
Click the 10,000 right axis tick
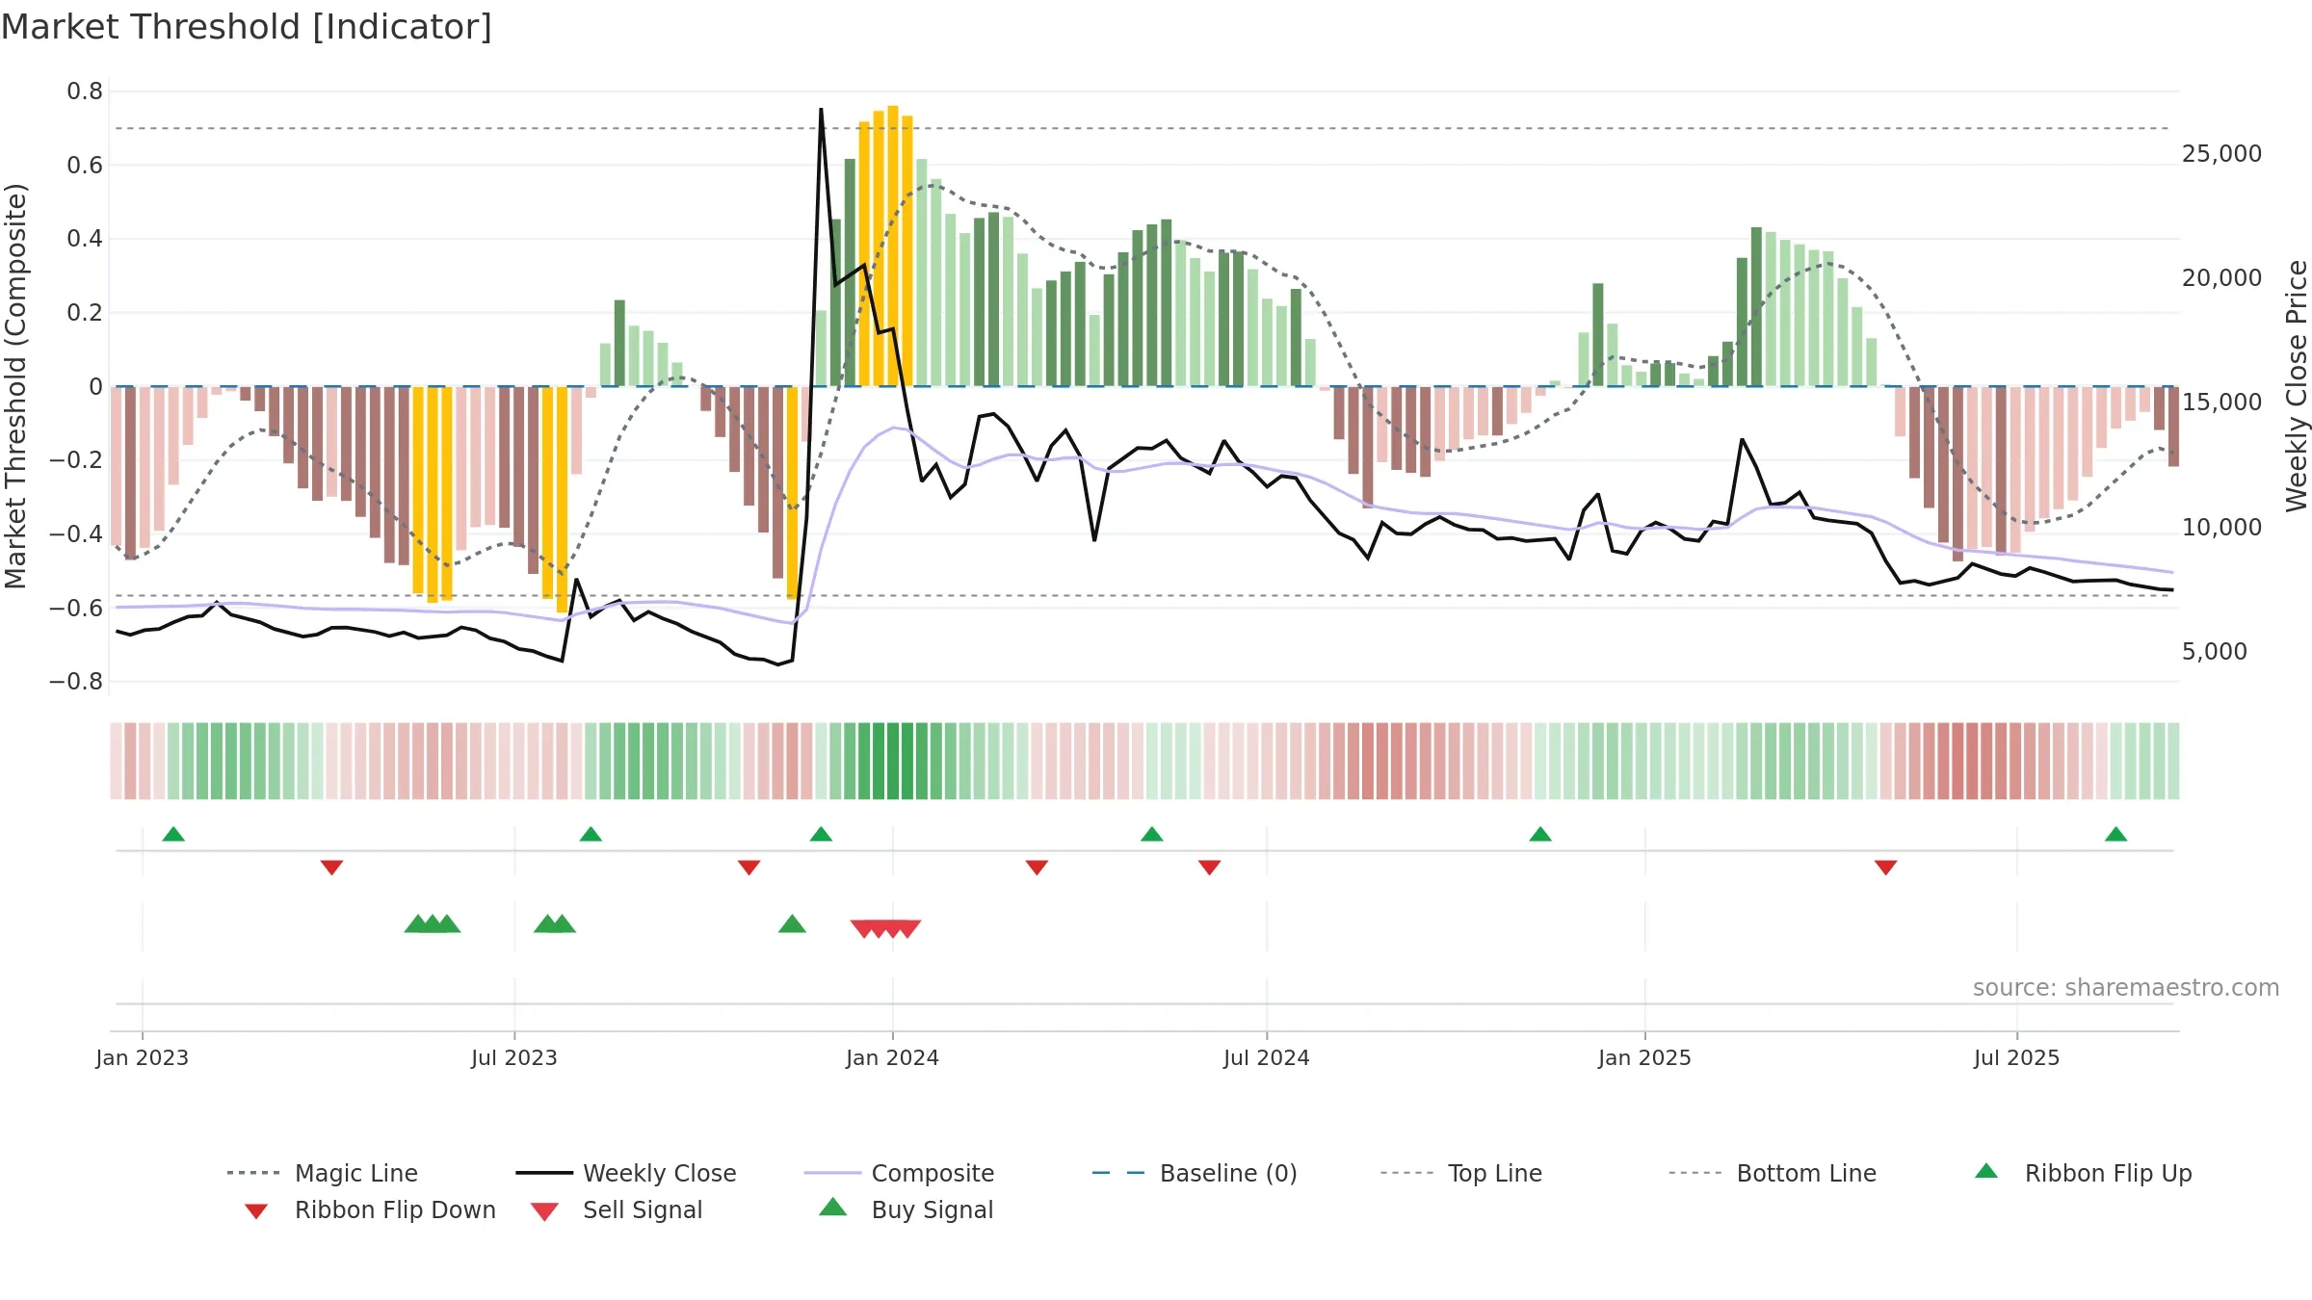[x=2221, y=528]
